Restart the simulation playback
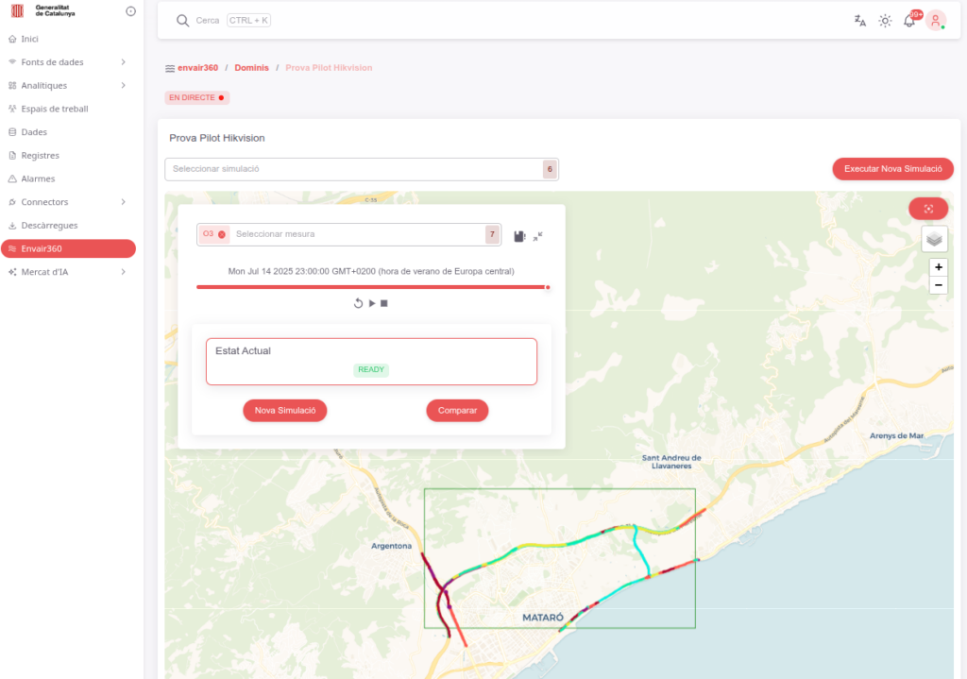This screenshot has height=679, width=967. [358, 303]
